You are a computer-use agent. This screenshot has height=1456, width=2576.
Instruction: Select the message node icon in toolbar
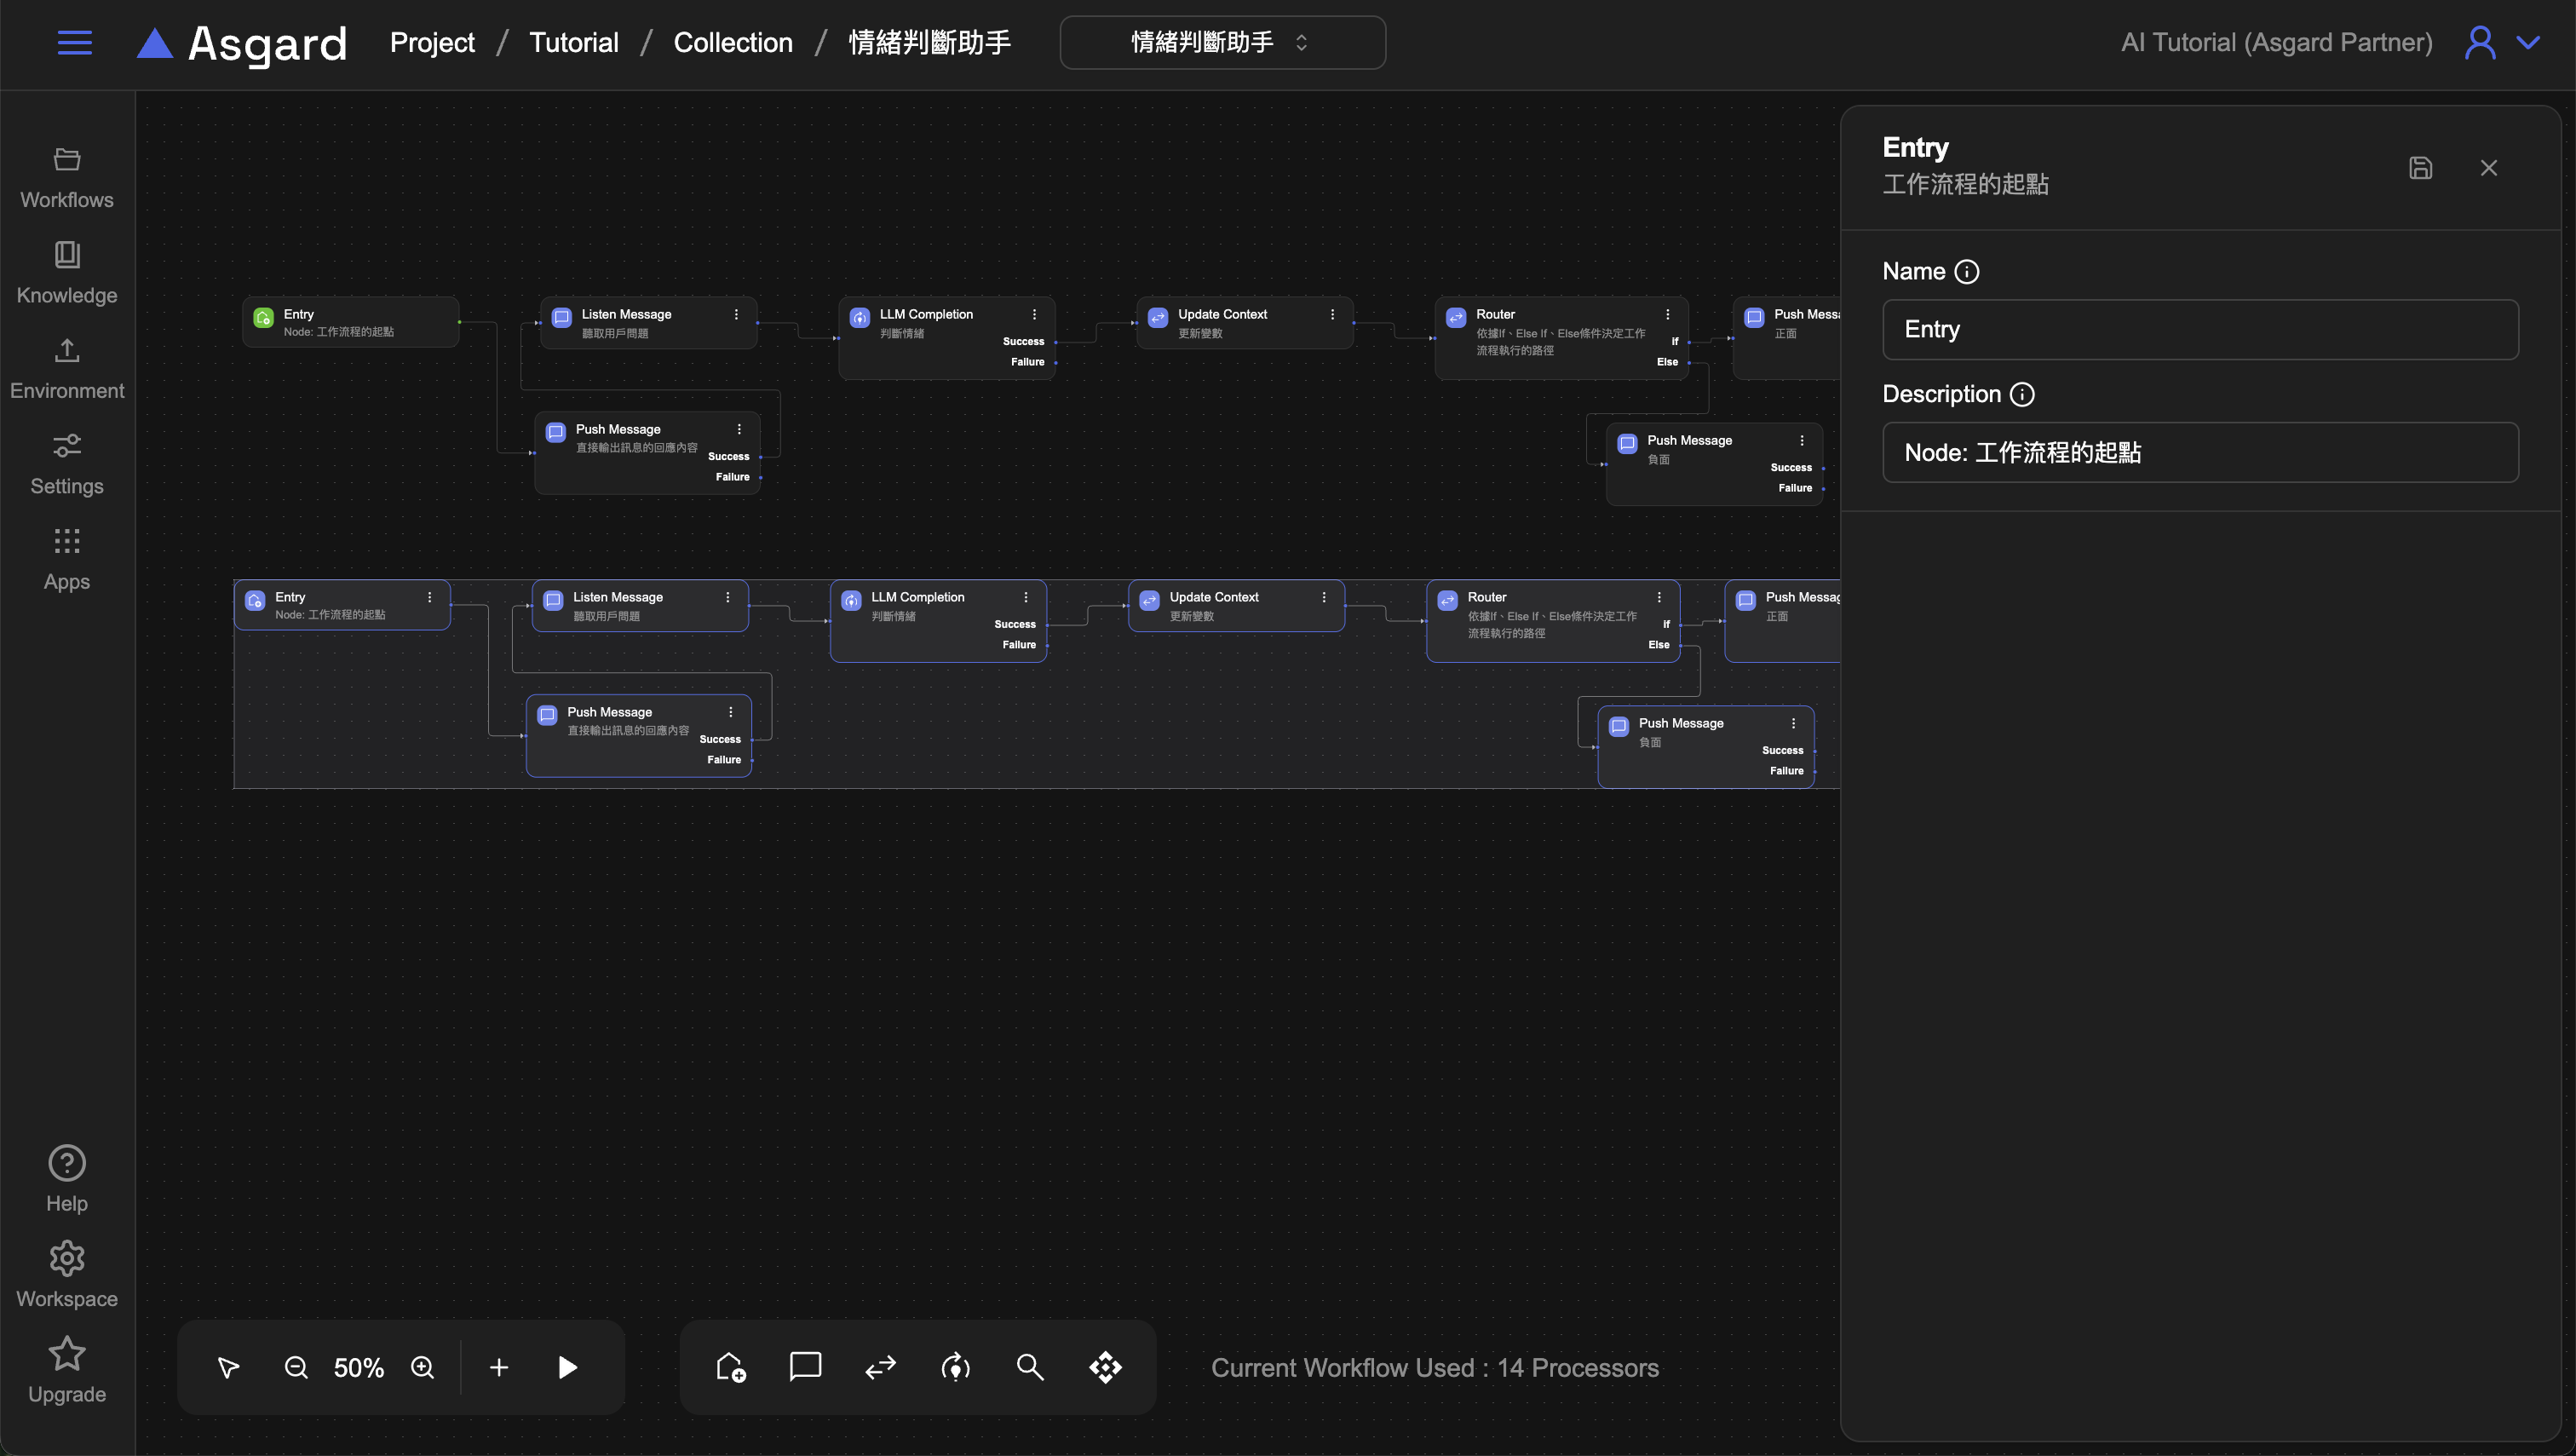(x=805, y=1367)
